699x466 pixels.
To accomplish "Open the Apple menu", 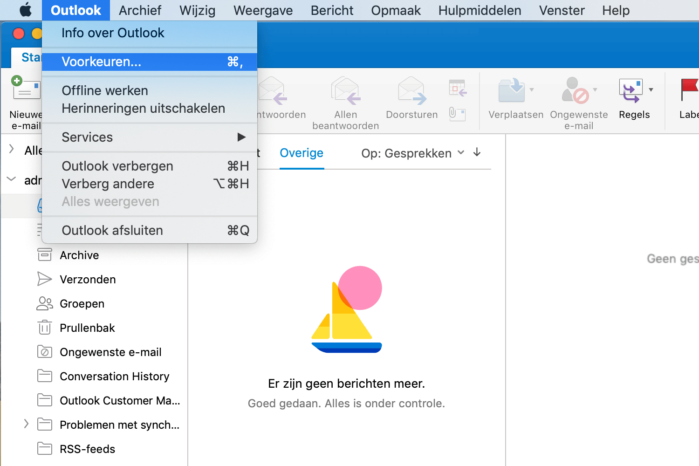I will [x=26, y=10].
